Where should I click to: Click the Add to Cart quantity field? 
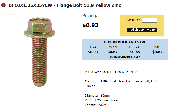pyautogui.click(x=150, y=20)
